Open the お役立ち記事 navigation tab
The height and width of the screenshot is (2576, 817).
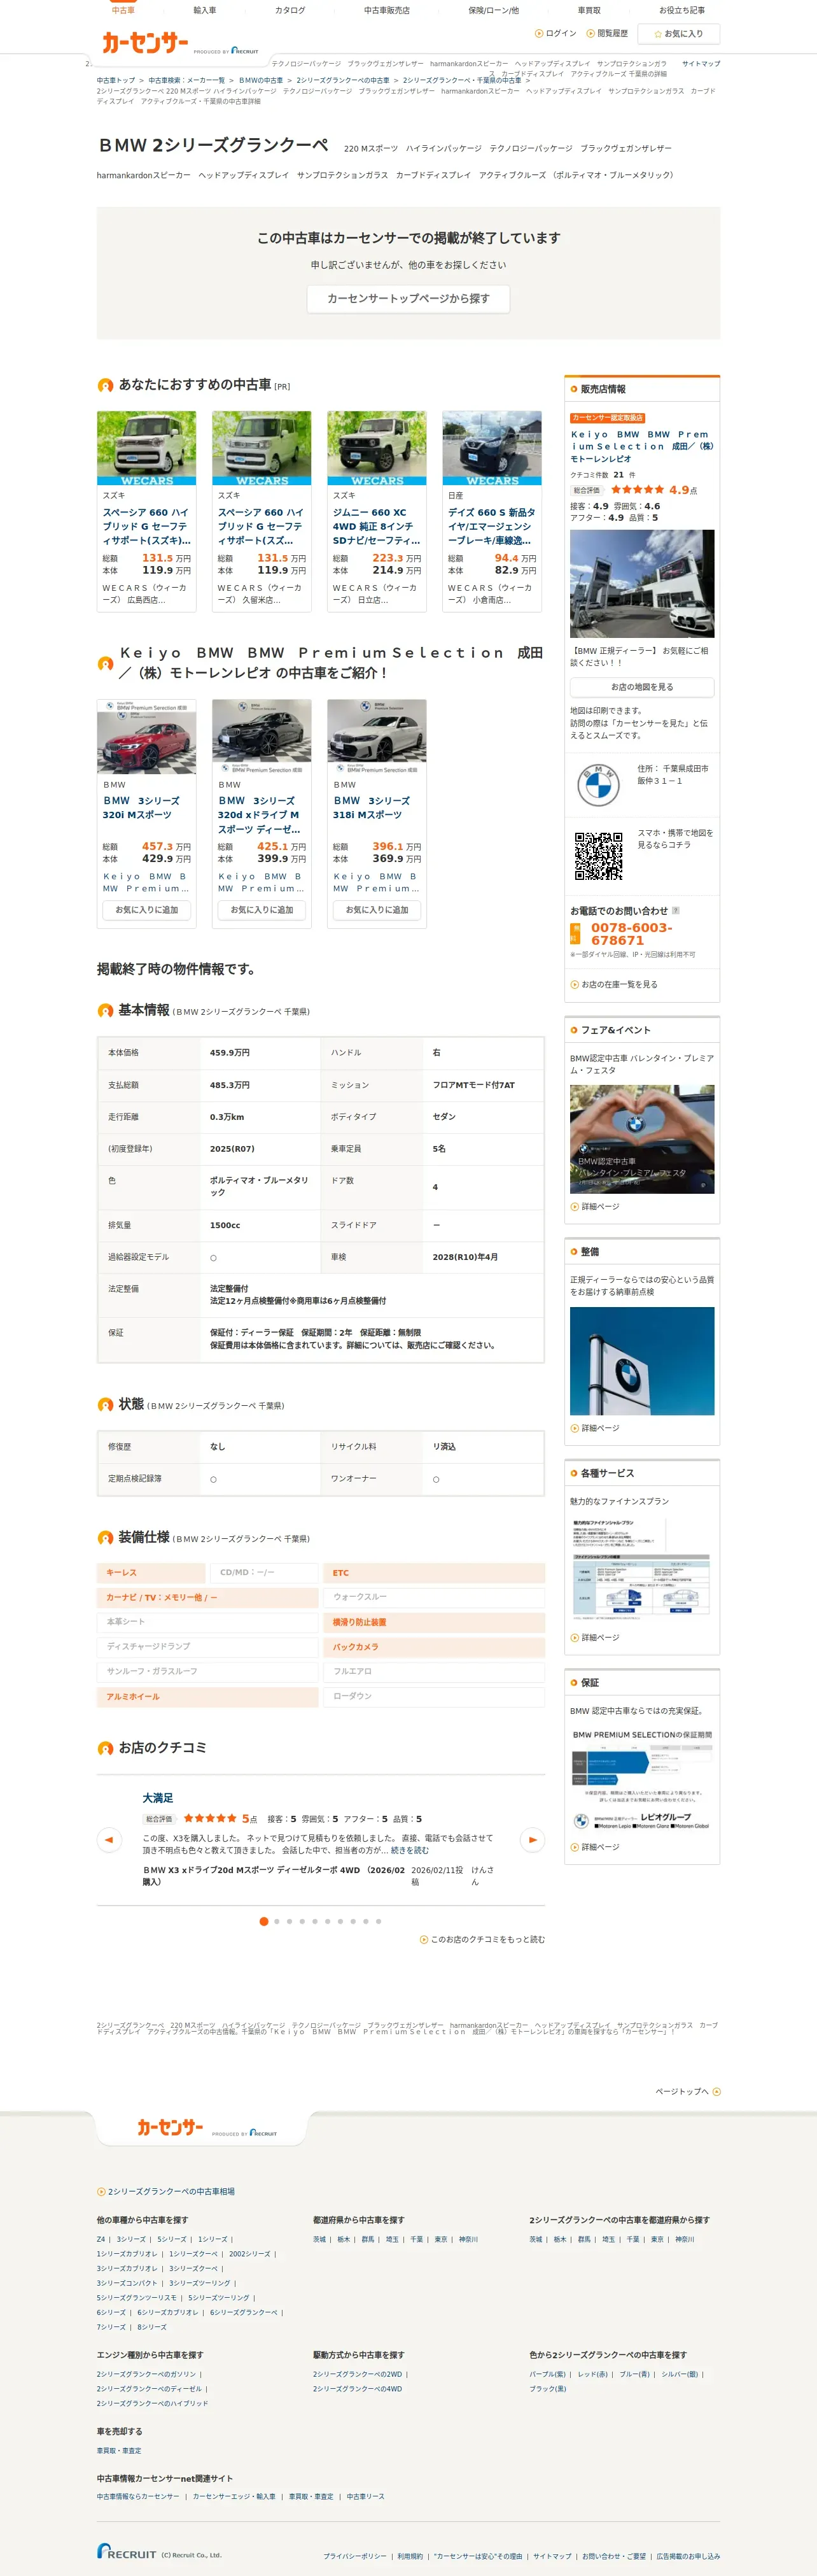click(x=682, y=10)
